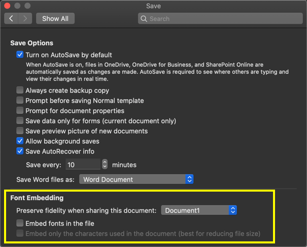This screenshot has width=307, height=247.
Task: Check Prompt before saving Normal template
Action: coord(20,101)
